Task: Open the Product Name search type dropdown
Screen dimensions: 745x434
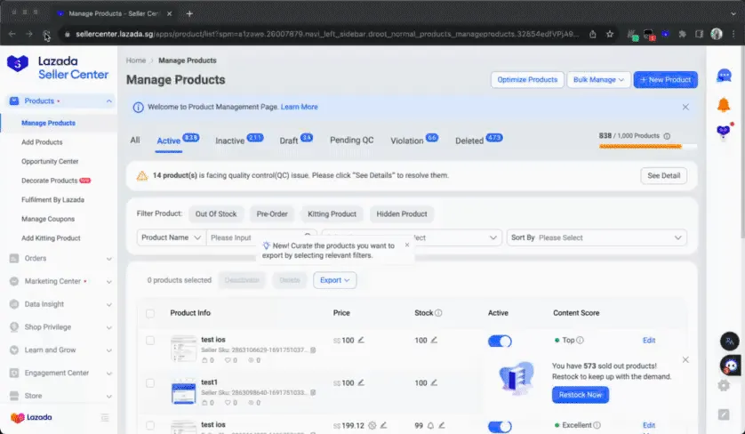Action: click(172, 237)
